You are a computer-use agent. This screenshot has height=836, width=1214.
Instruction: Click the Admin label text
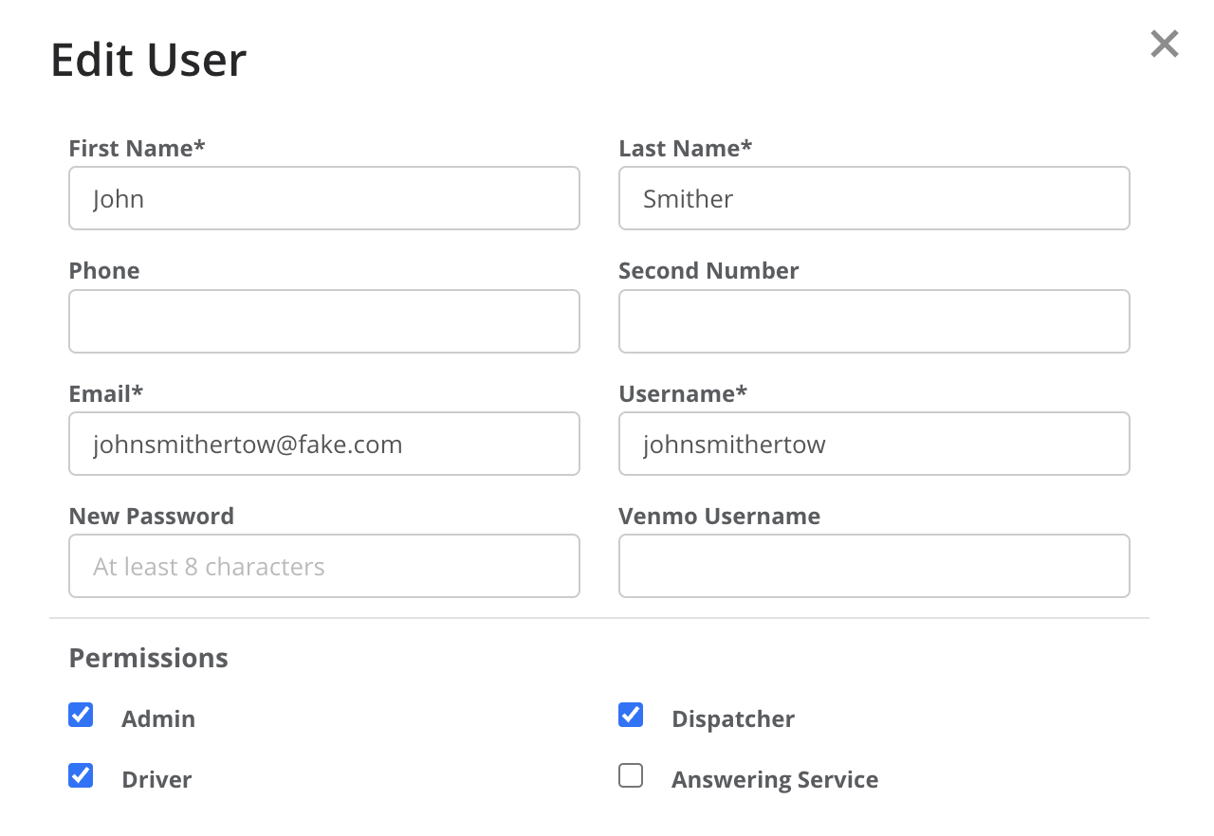[158, 718]
